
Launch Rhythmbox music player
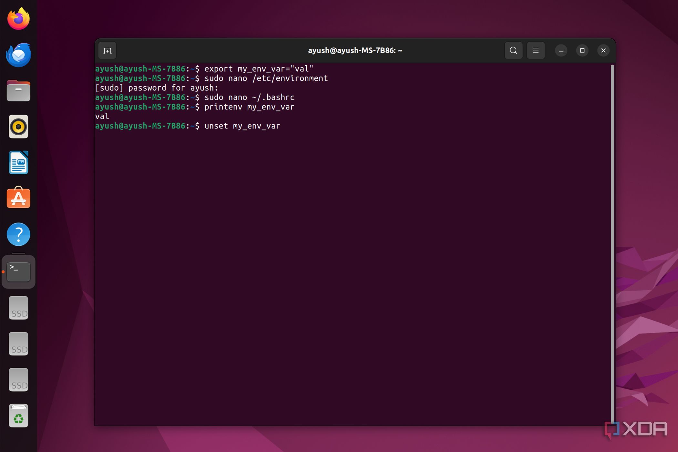(x=18, y=127)
